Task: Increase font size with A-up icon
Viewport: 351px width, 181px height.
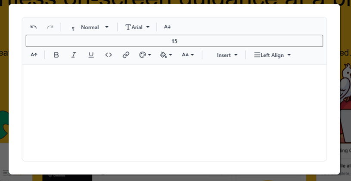Action: (34, 55)
